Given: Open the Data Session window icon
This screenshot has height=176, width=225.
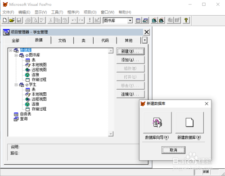Looking at the screenshot, I should pyautogui.click(x=145, y=20).
